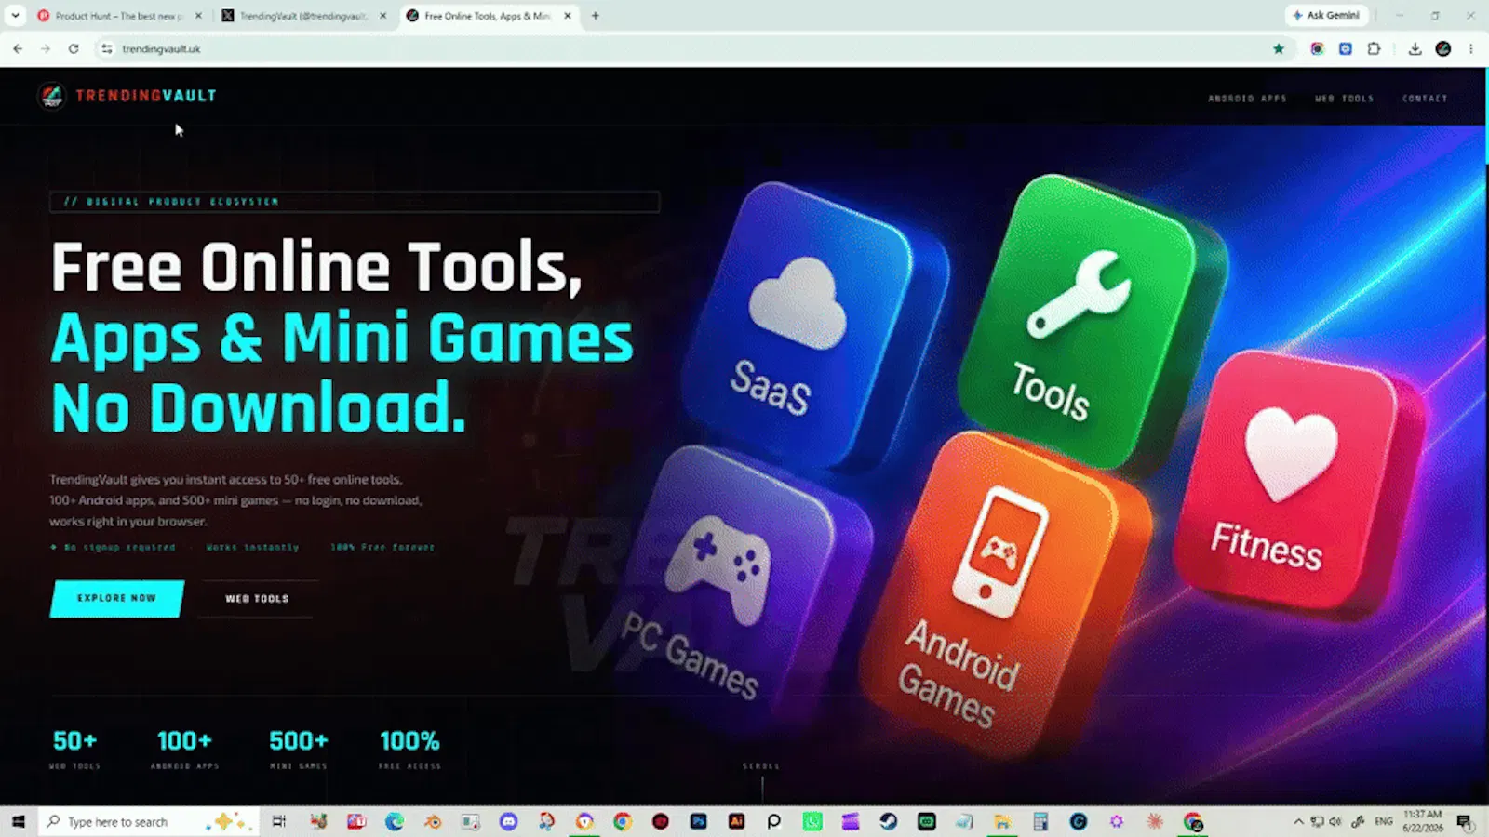Open the Android Apps nav item
The image size is (1489, 837).
coord(1247,98)
